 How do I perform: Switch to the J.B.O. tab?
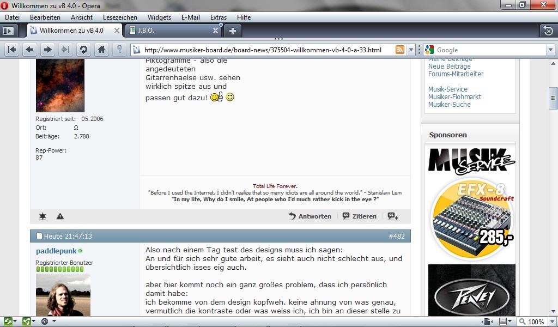[173, 31]
